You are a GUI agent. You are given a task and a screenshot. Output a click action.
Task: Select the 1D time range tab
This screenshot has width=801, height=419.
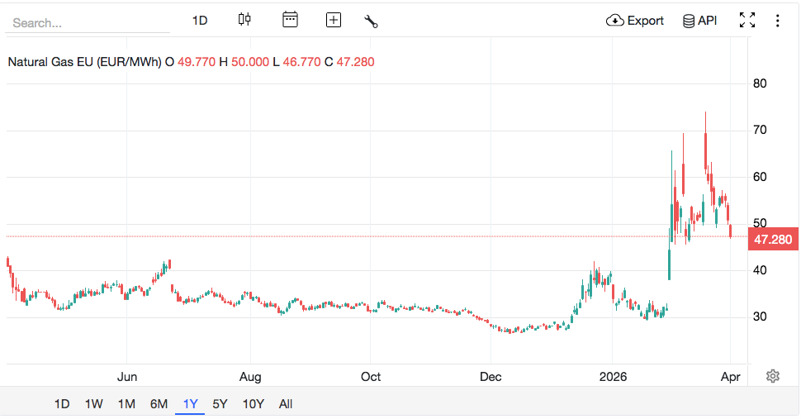click(62, 404)
